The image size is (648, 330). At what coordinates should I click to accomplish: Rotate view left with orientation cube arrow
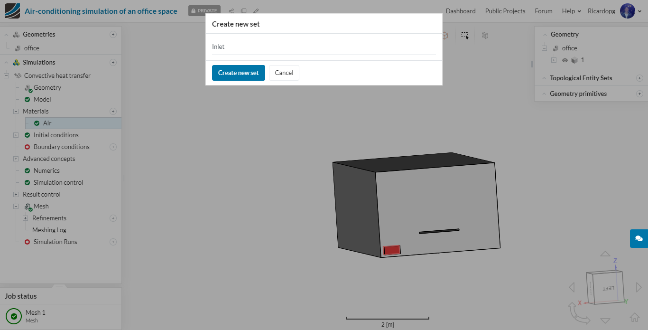pos(572,287)
